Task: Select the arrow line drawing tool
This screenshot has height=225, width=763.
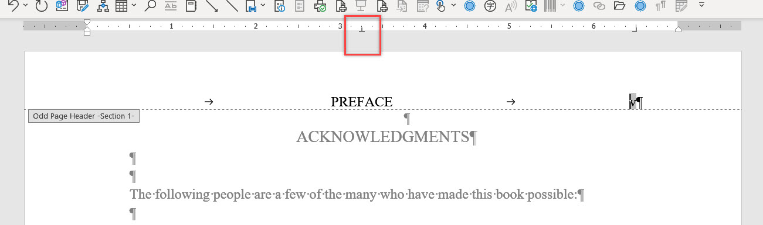Action: click(x=211, y=6)
